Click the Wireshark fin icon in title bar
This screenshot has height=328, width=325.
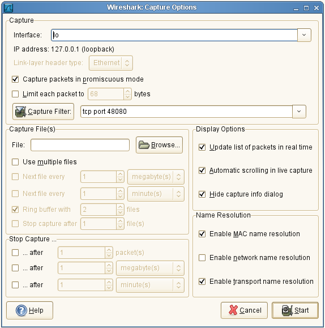tap(8, 8)
